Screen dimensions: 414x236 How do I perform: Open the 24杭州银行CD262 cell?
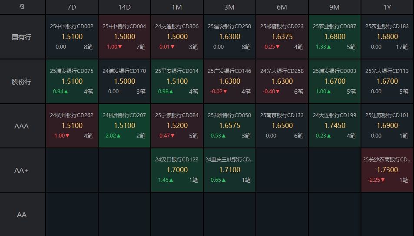tap(72, 125)
